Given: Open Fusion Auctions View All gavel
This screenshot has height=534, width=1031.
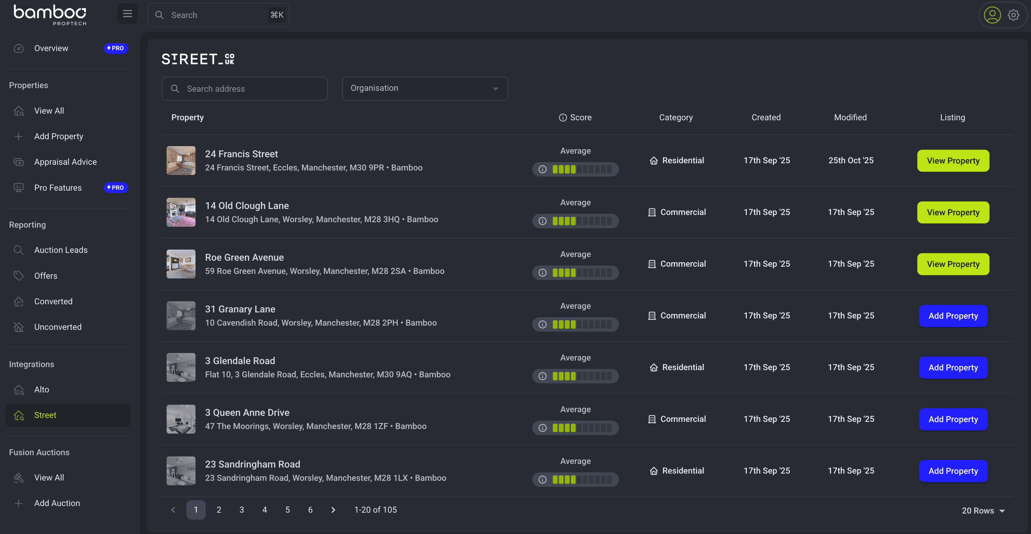Looking at the screenshot, I should (19, 477).
